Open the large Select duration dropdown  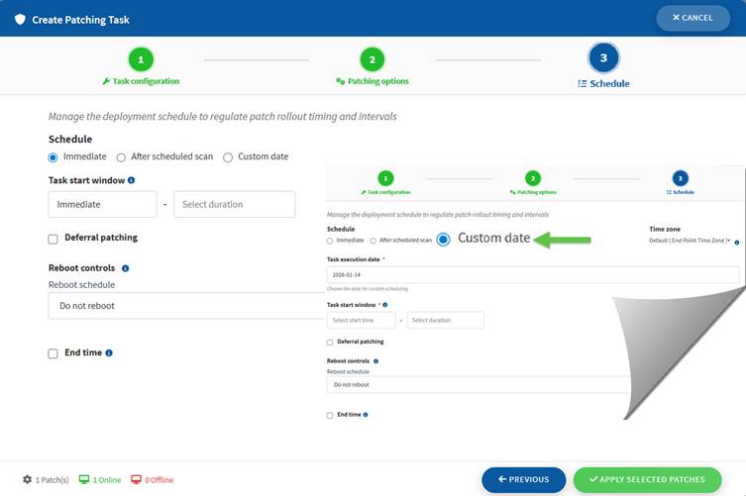point(234,204)
